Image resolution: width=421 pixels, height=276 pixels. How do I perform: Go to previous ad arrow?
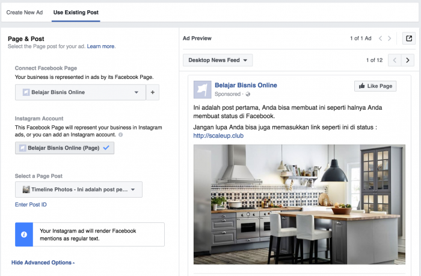point(380,39)
